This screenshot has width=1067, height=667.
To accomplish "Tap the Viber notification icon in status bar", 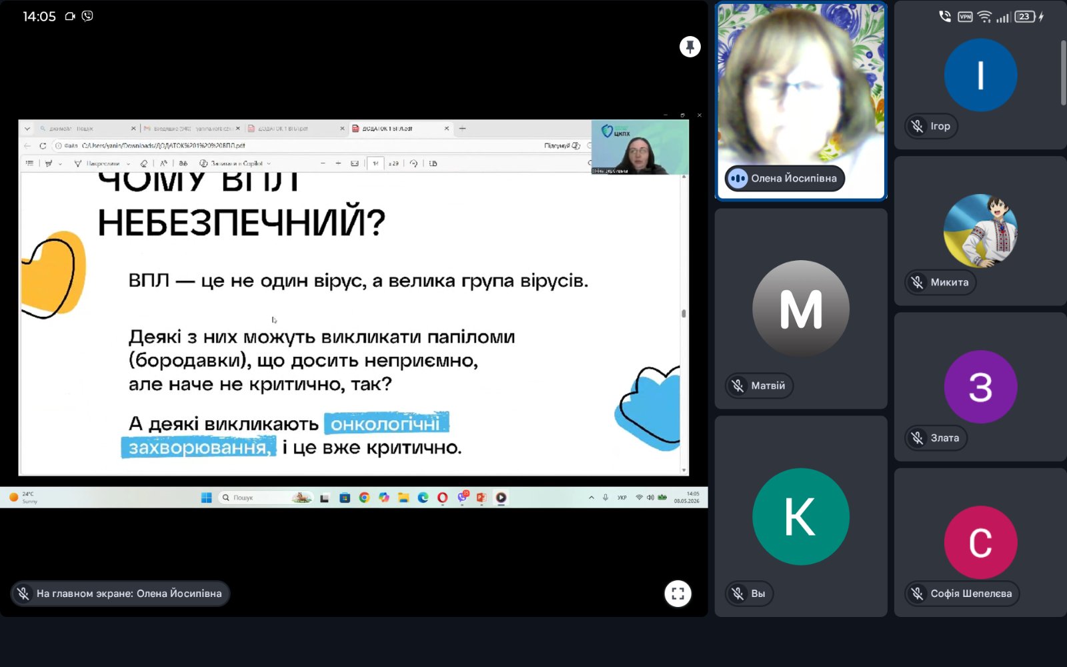I will [x=87, y=16].
